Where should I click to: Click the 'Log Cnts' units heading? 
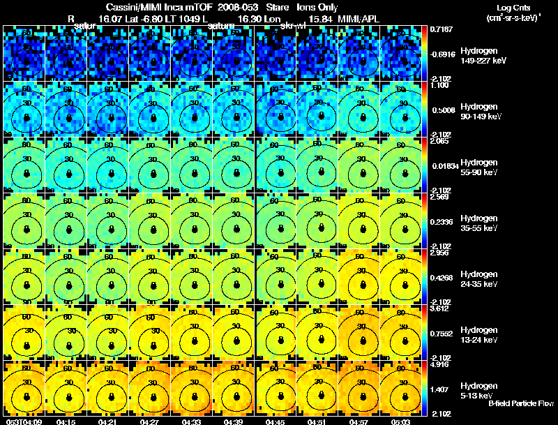click(x=513, y=8)
